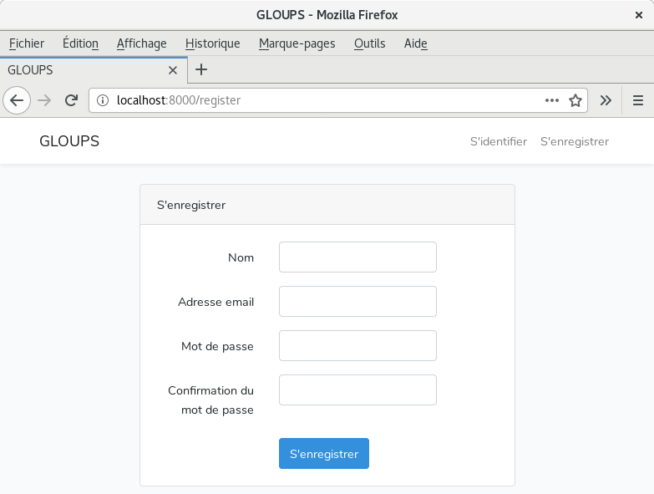This screenshot has width=654, height=494.
Task: Reload the page with the refresh icon
Action: pyautogui.click(x=72, y=100)
